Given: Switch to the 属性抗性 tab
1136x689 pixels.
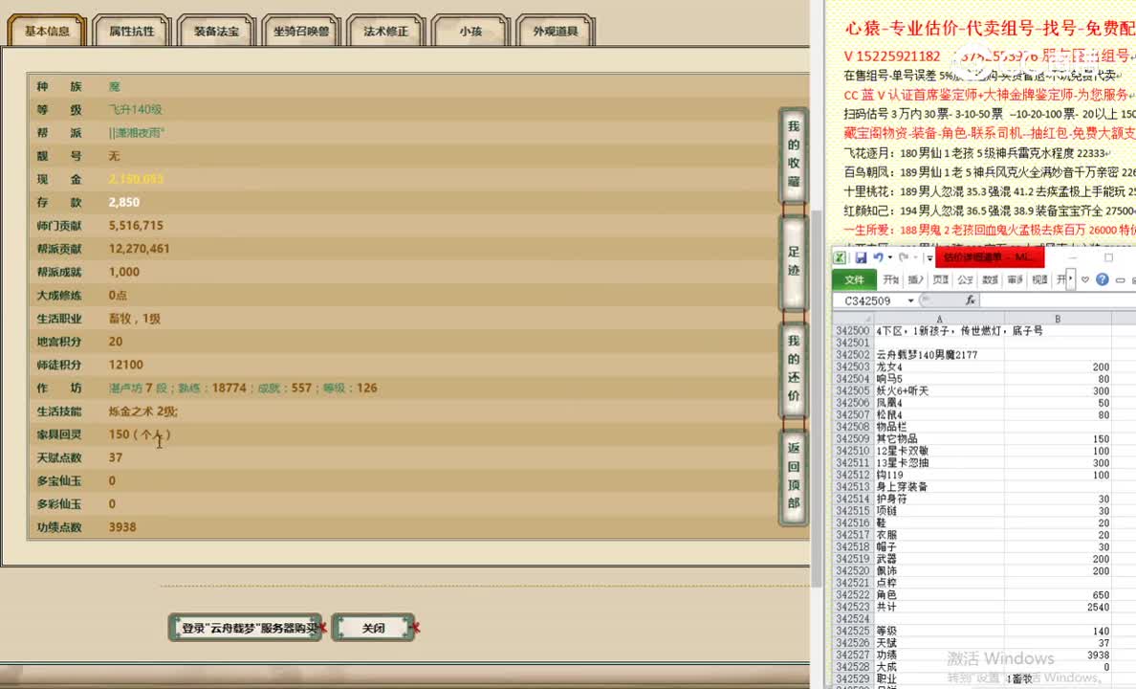Looking at the screenshot, I should pos(131,30).
